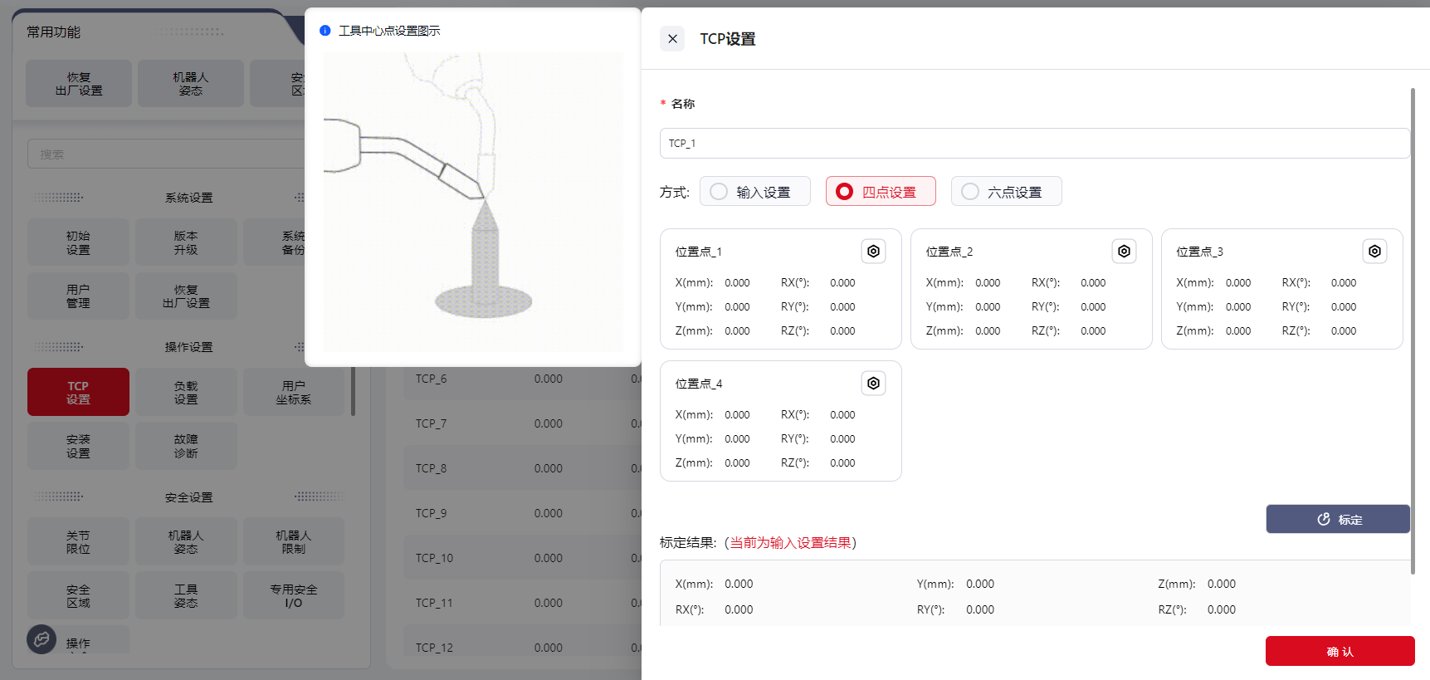Screen dimensions: 1430x680
Task: Click the 搜索 search box
Action: 166,154
